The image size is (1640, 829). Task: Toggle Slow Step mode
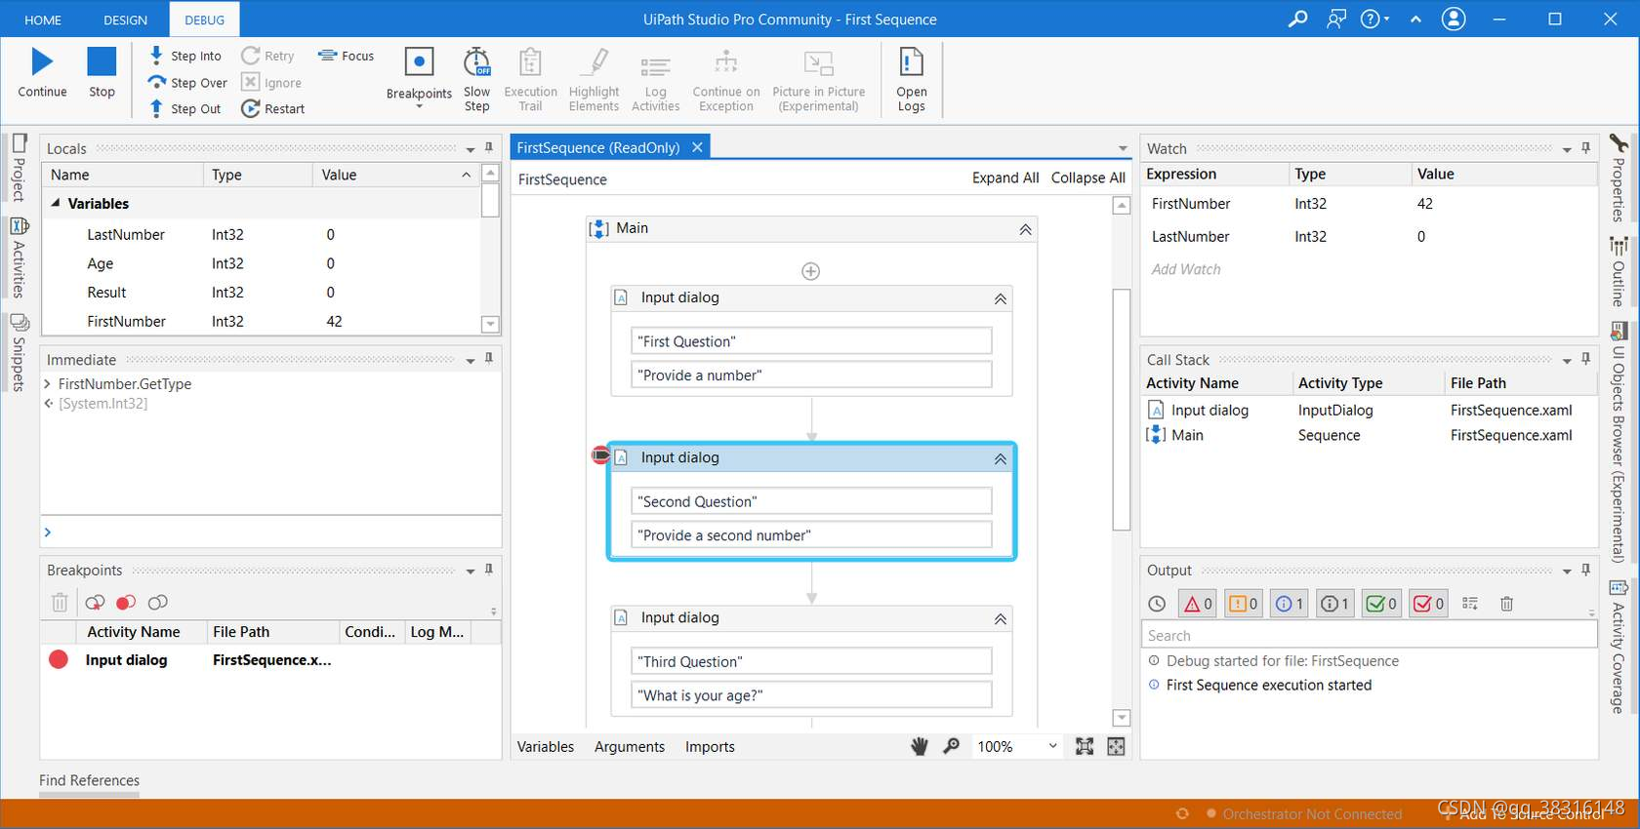coord(476,78)
